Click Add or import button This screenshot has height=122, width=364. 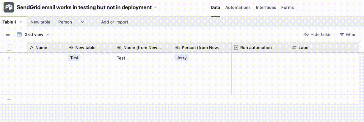(x=111, y=22)
